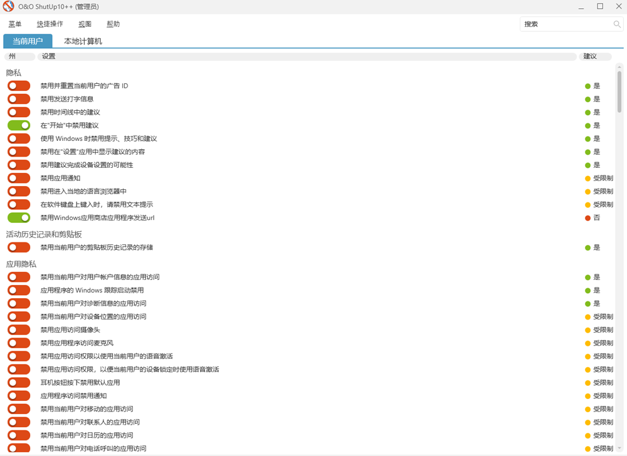Click green dot beside 禁用当前用户的剪贴板历史记录的存储
The image size is (627, 456).
pos(587,247)
